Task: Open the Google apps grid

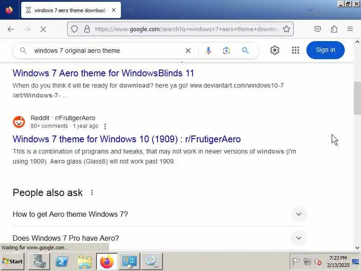Action: [296, 50]
